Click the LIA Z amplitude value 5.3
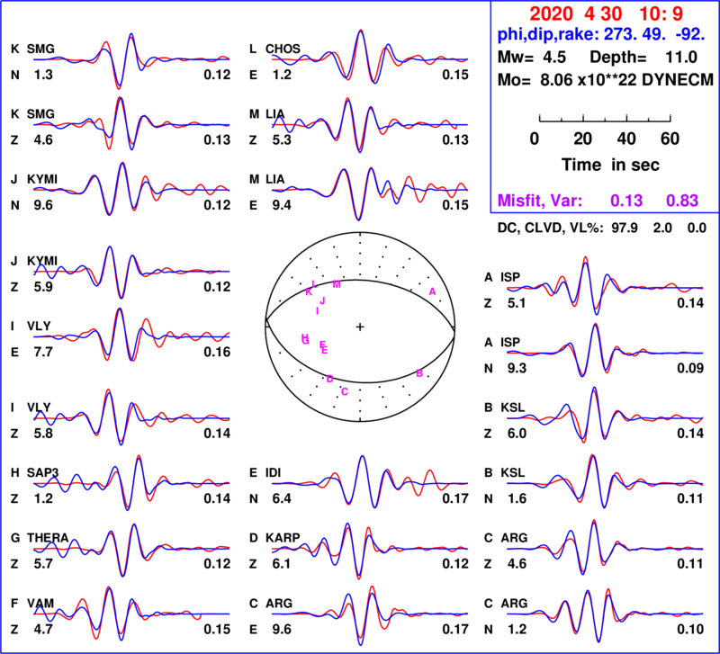 (x=282, y=139)
